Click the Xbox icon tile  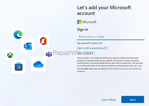pyautogui.click(x=10, y=55)
